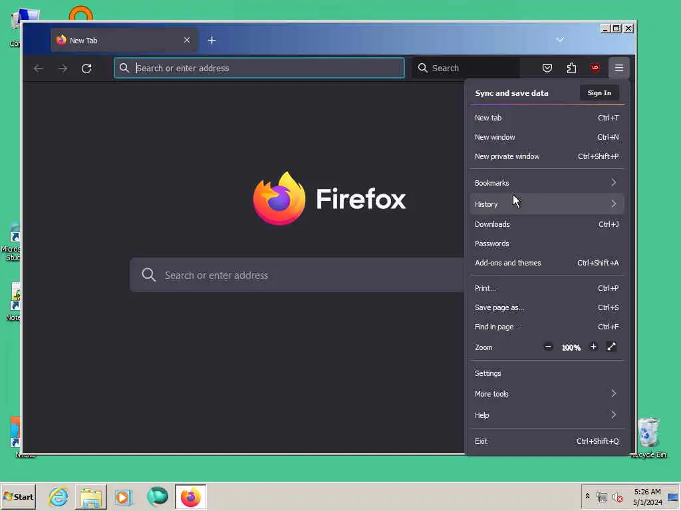Click the uBlock Origin toolbar icon
The height and width of the screenshot is (511, 681).
[595, 68]
